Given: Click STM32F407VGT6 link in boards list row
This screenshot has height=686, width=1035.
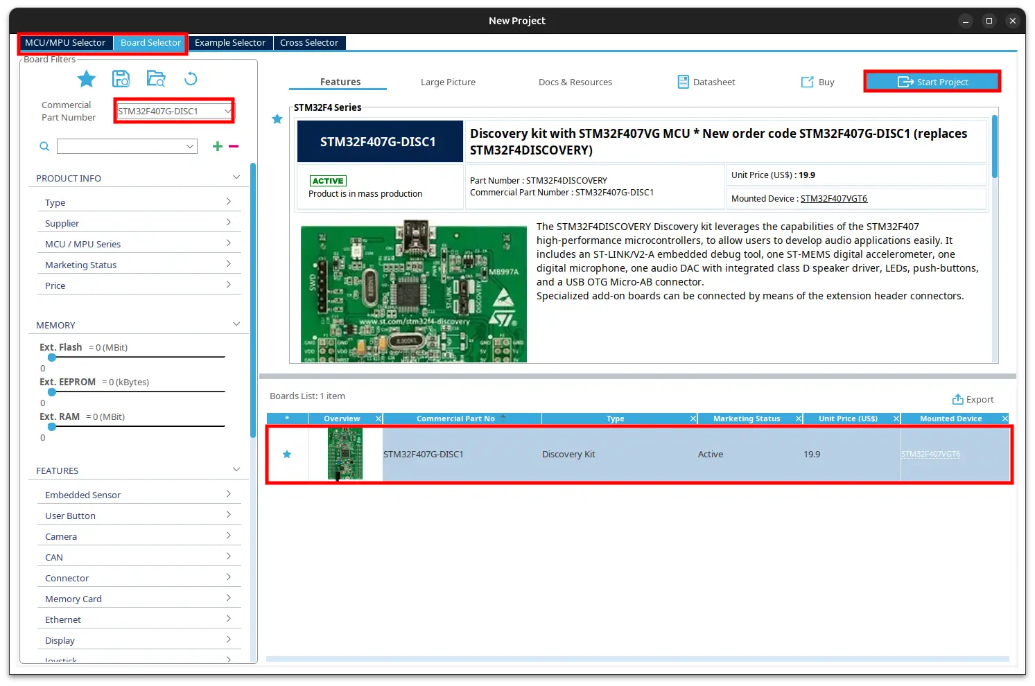Looking at the screenshot, I should pyautogui.click(x=931, y=455).
